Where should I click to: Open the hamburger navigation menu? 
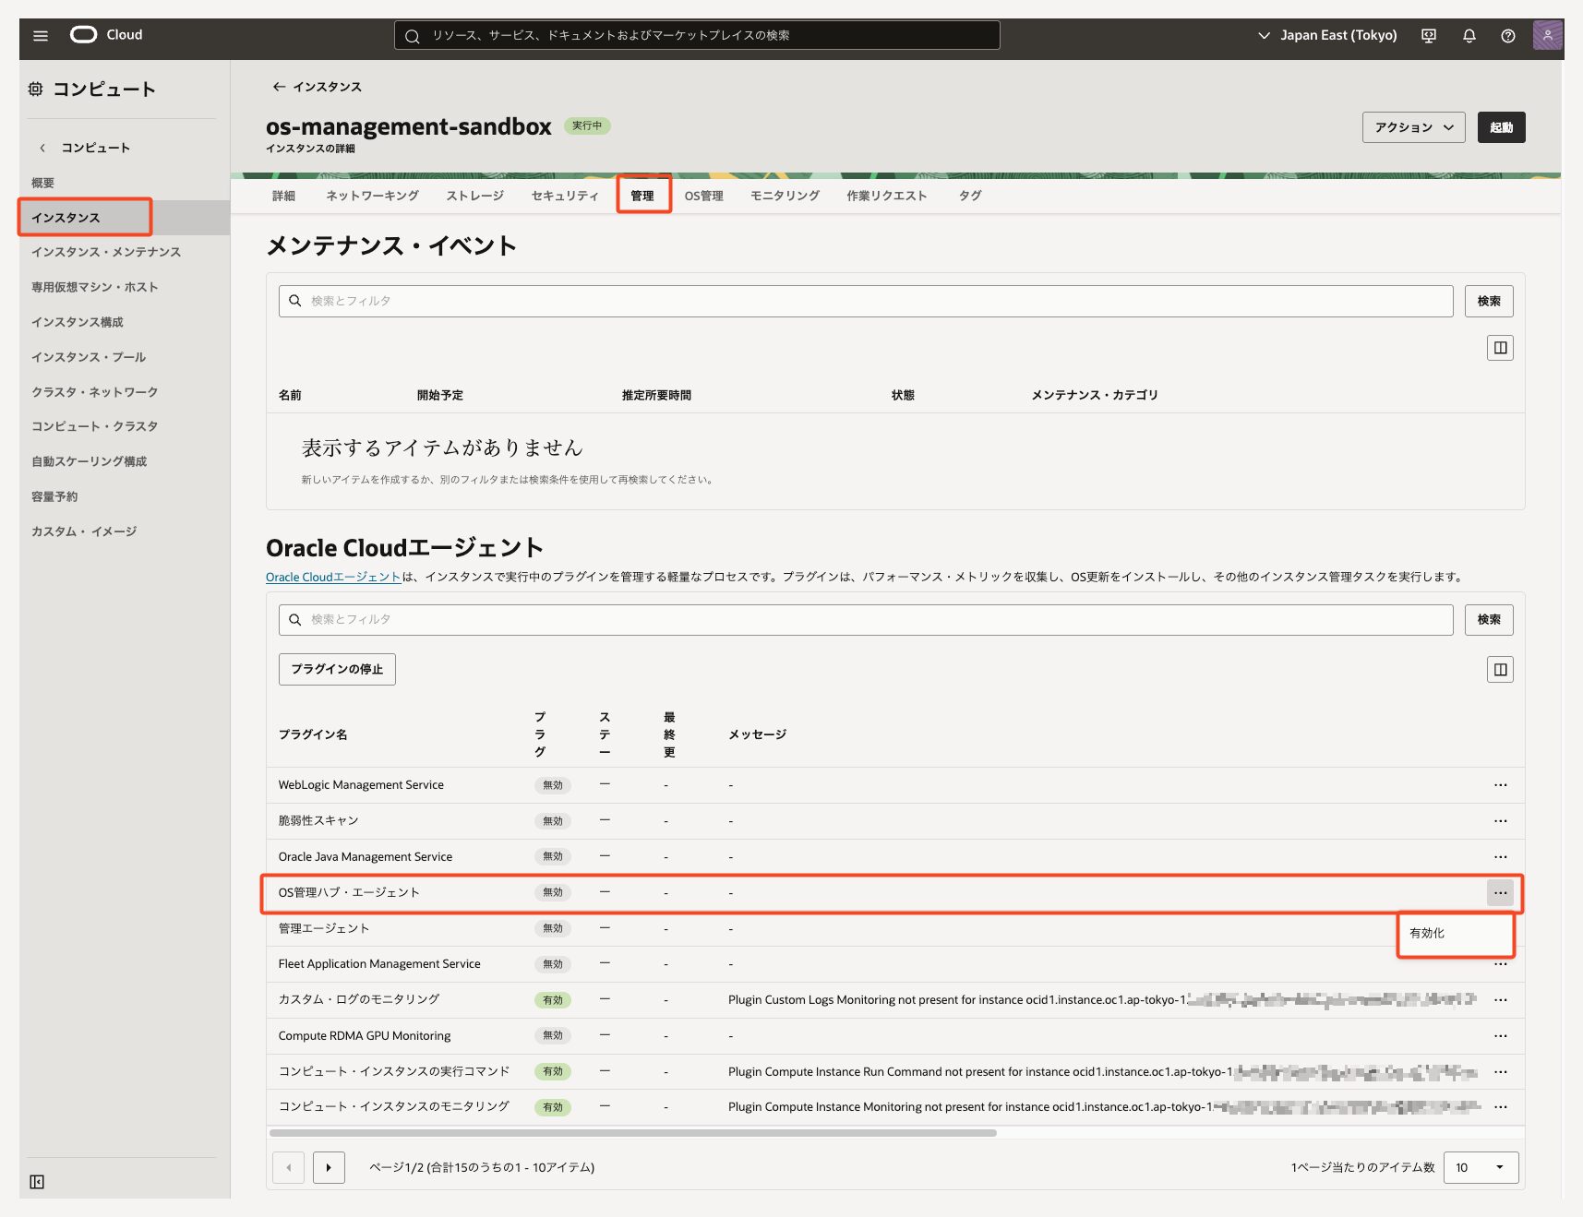tap(41, 36)
